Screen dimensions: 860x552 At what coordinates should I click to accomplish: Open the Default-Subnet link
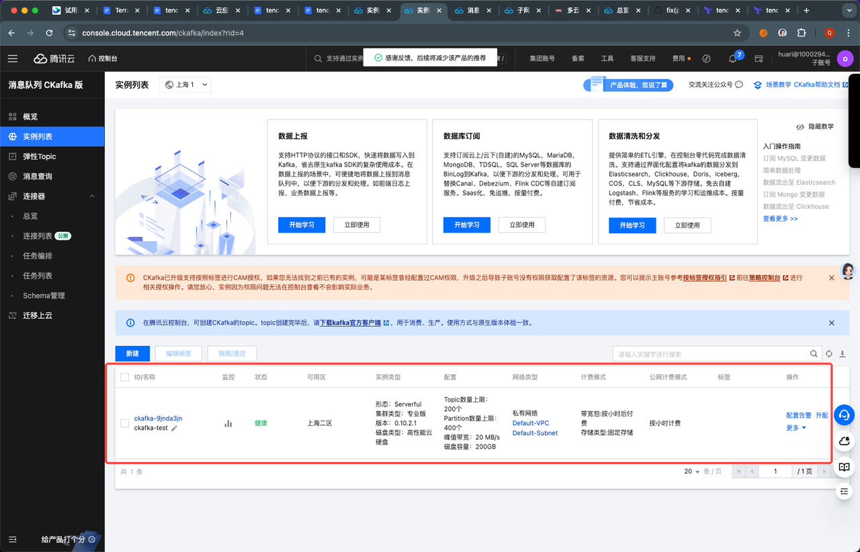coord(535,433)
